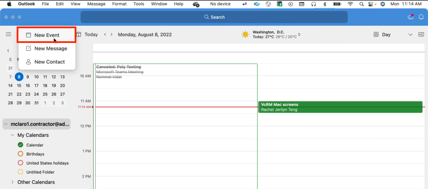Enable United States holidays calendar
428x189 pixels.
point(20,163)
